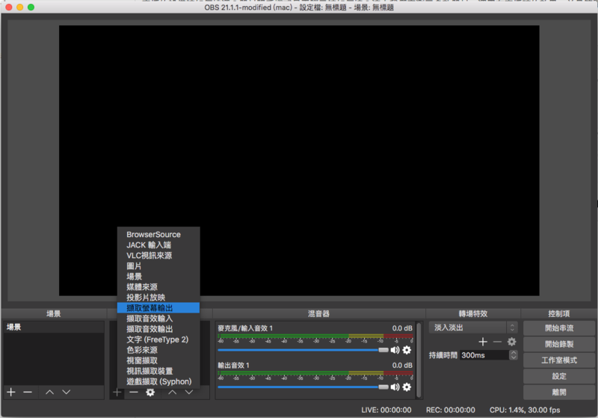Click the remove scene minus icon
Viewport: 598px width, 418px height.
tap(28, 392)
